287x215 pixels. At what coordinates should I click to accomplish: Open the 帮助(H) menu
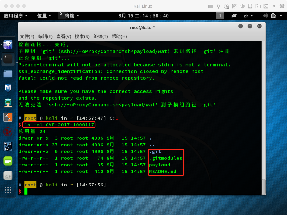(119, 36)
